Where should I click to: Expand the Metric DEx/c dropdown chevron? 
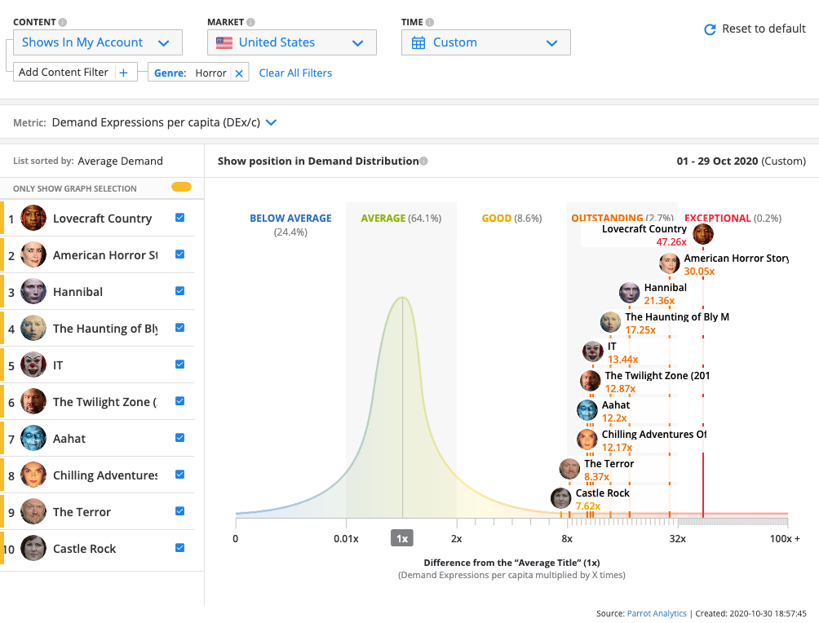(271, 122)
